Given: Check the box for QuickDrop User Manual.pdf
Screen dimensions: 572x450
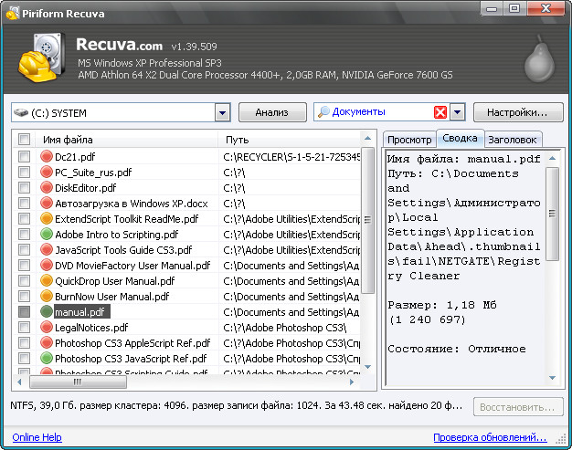Looking at the screenshot, I should click(24, 280).
